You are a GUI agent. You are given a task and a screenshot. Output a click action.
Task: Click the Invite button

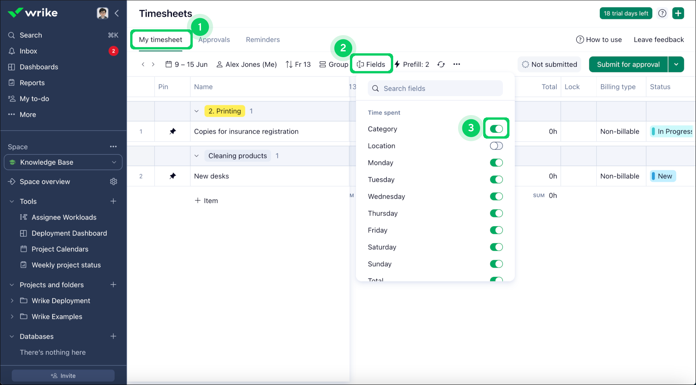[x=63, y=376]
